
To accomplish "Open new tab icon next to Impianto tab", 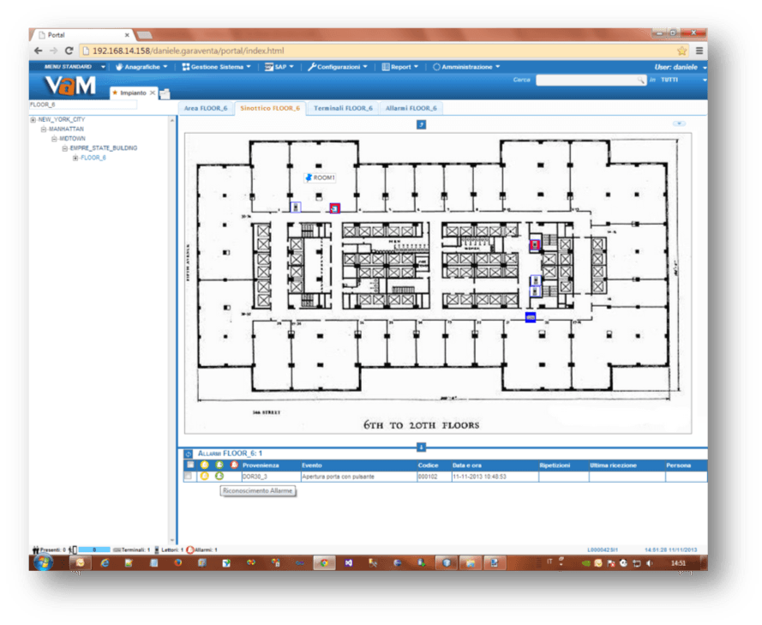I will coord(165,93).
